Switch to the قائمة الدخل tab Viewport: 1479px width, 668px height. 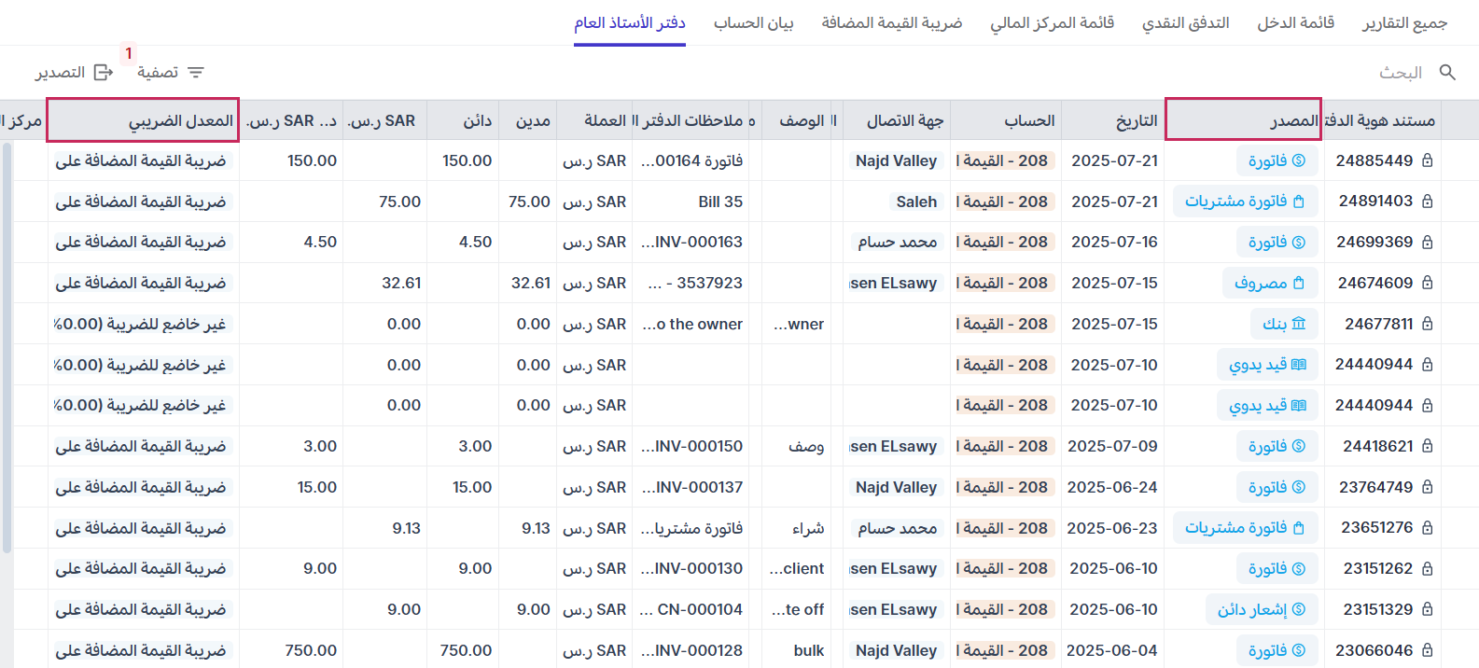pyautogui.click(x=1295, y=22)
